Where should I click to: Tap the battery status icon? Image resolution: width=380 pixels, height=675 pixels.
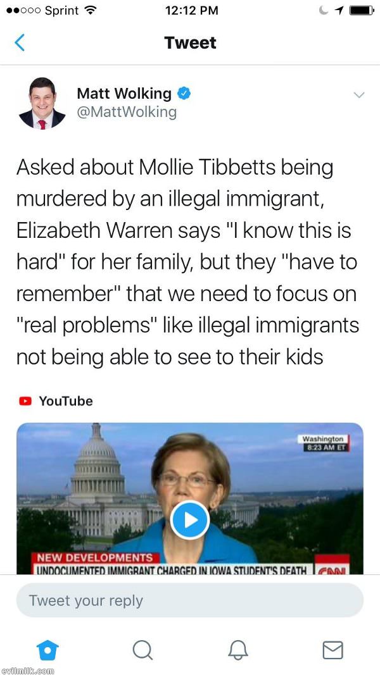(362, 11)
